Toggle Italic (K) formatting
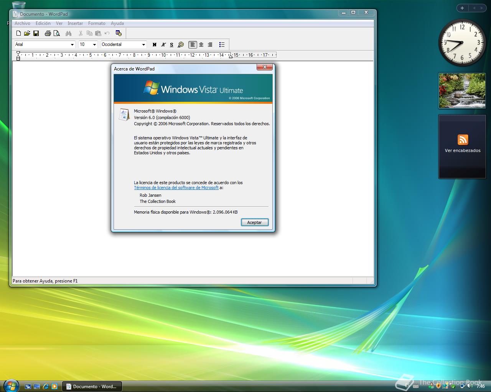This screenshot has width=491, height=392. click(163, 45)
